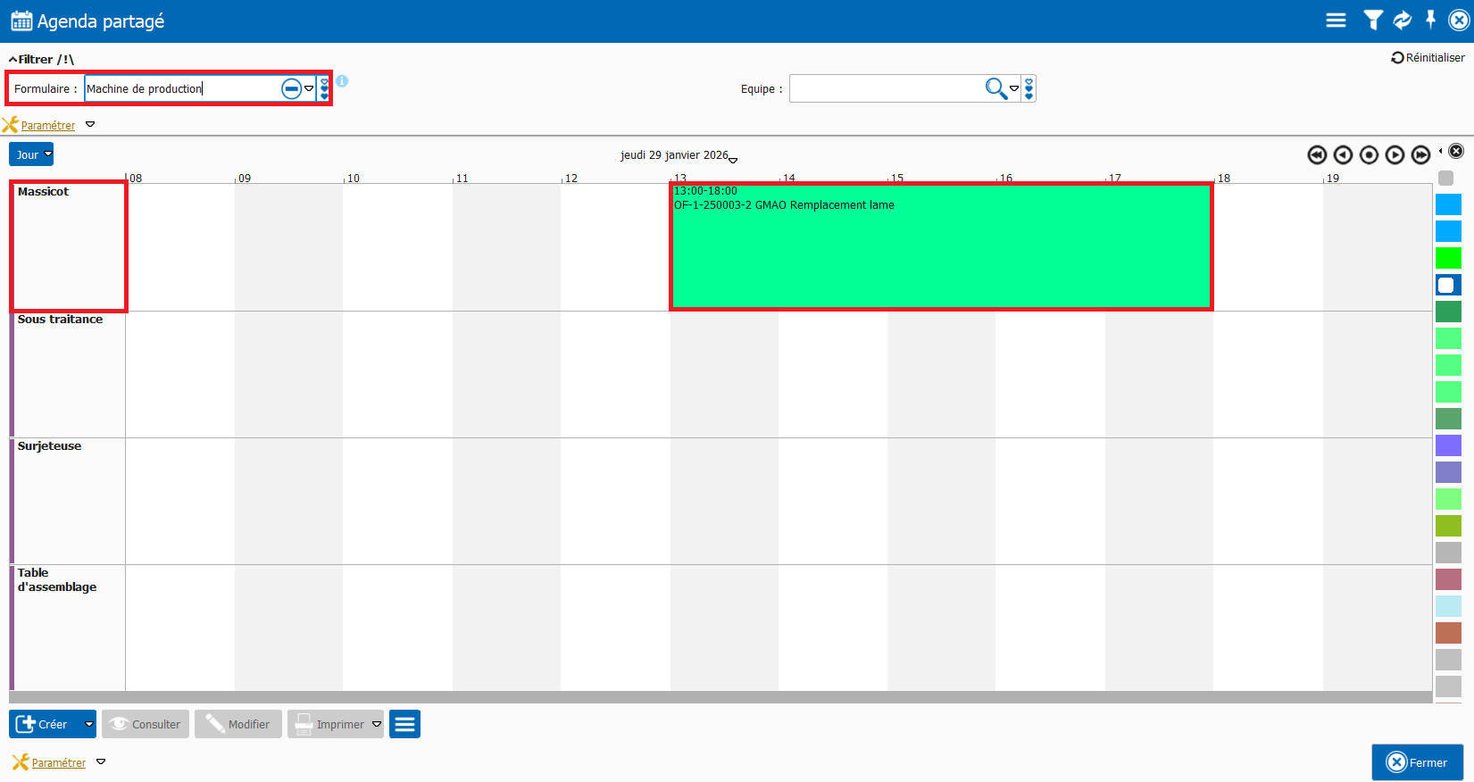Open the Créer button dropdown arrow
Screen dimensions: 1474x782
coord(88,724)
